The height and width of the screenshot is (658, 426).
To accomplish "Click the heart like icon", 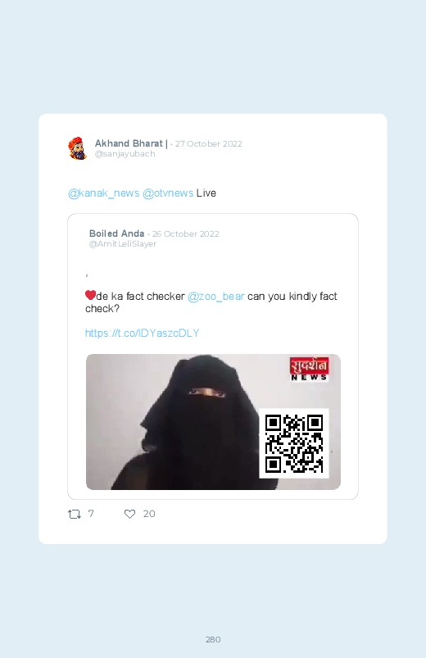I will click(x=129, y=514).
